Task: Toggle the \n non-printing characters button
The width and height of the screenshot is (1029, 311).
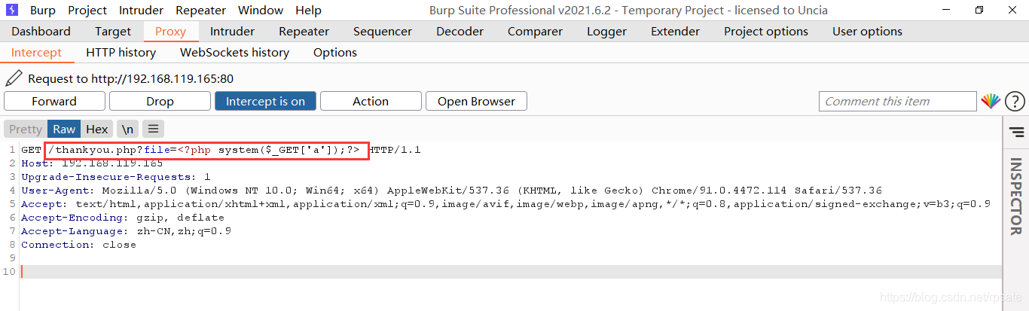Action: click(x=128, y=129)
